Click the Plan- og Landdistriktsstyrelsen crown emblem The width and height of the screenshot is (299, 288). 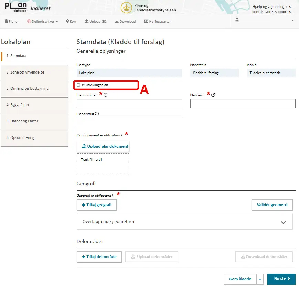click(x=126, y=8)
